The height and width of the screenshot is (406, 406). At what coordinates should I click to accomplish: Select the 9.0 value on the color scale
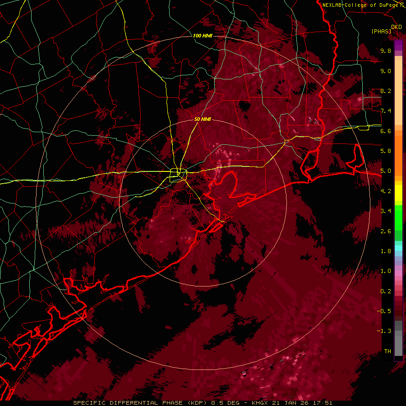(x=386, y=71)
